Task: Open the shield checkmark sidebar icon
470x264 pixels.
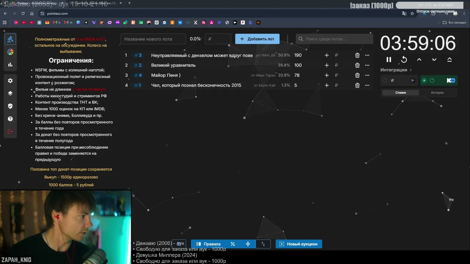Action: [10, 106]
